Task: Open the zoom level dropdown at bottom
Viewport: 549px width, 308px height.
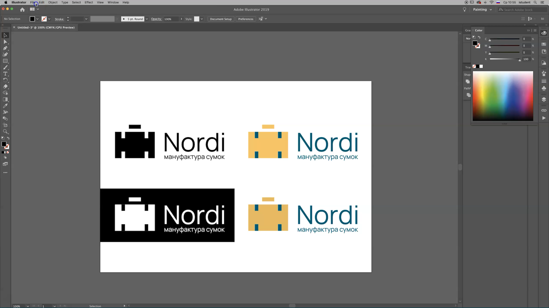Action: pyautogui.click(x=28, y=306)
